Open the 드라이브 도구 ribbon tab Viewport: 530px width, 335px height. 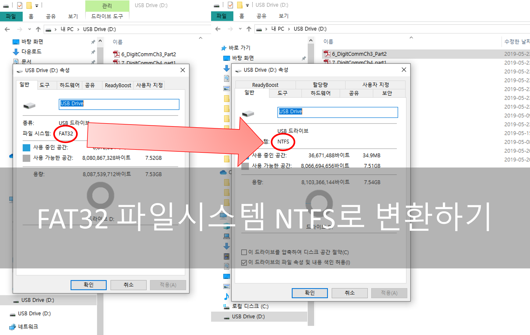click(x=107, y=16)
